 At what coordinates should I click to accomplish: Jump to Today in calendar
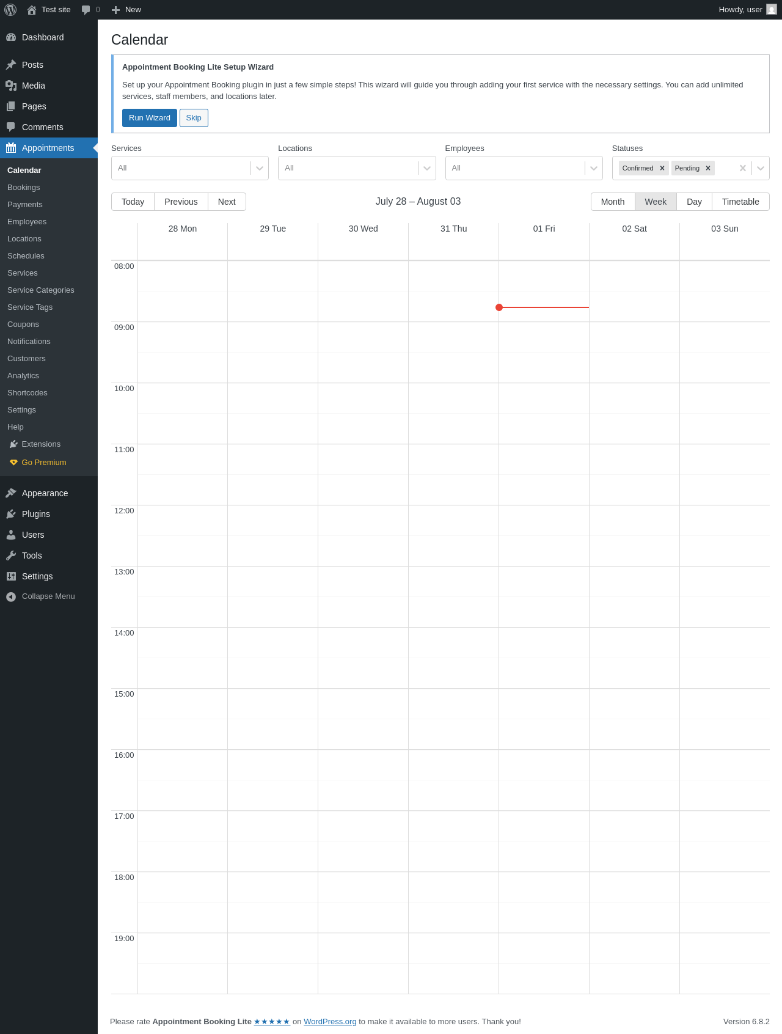point(133,202)
